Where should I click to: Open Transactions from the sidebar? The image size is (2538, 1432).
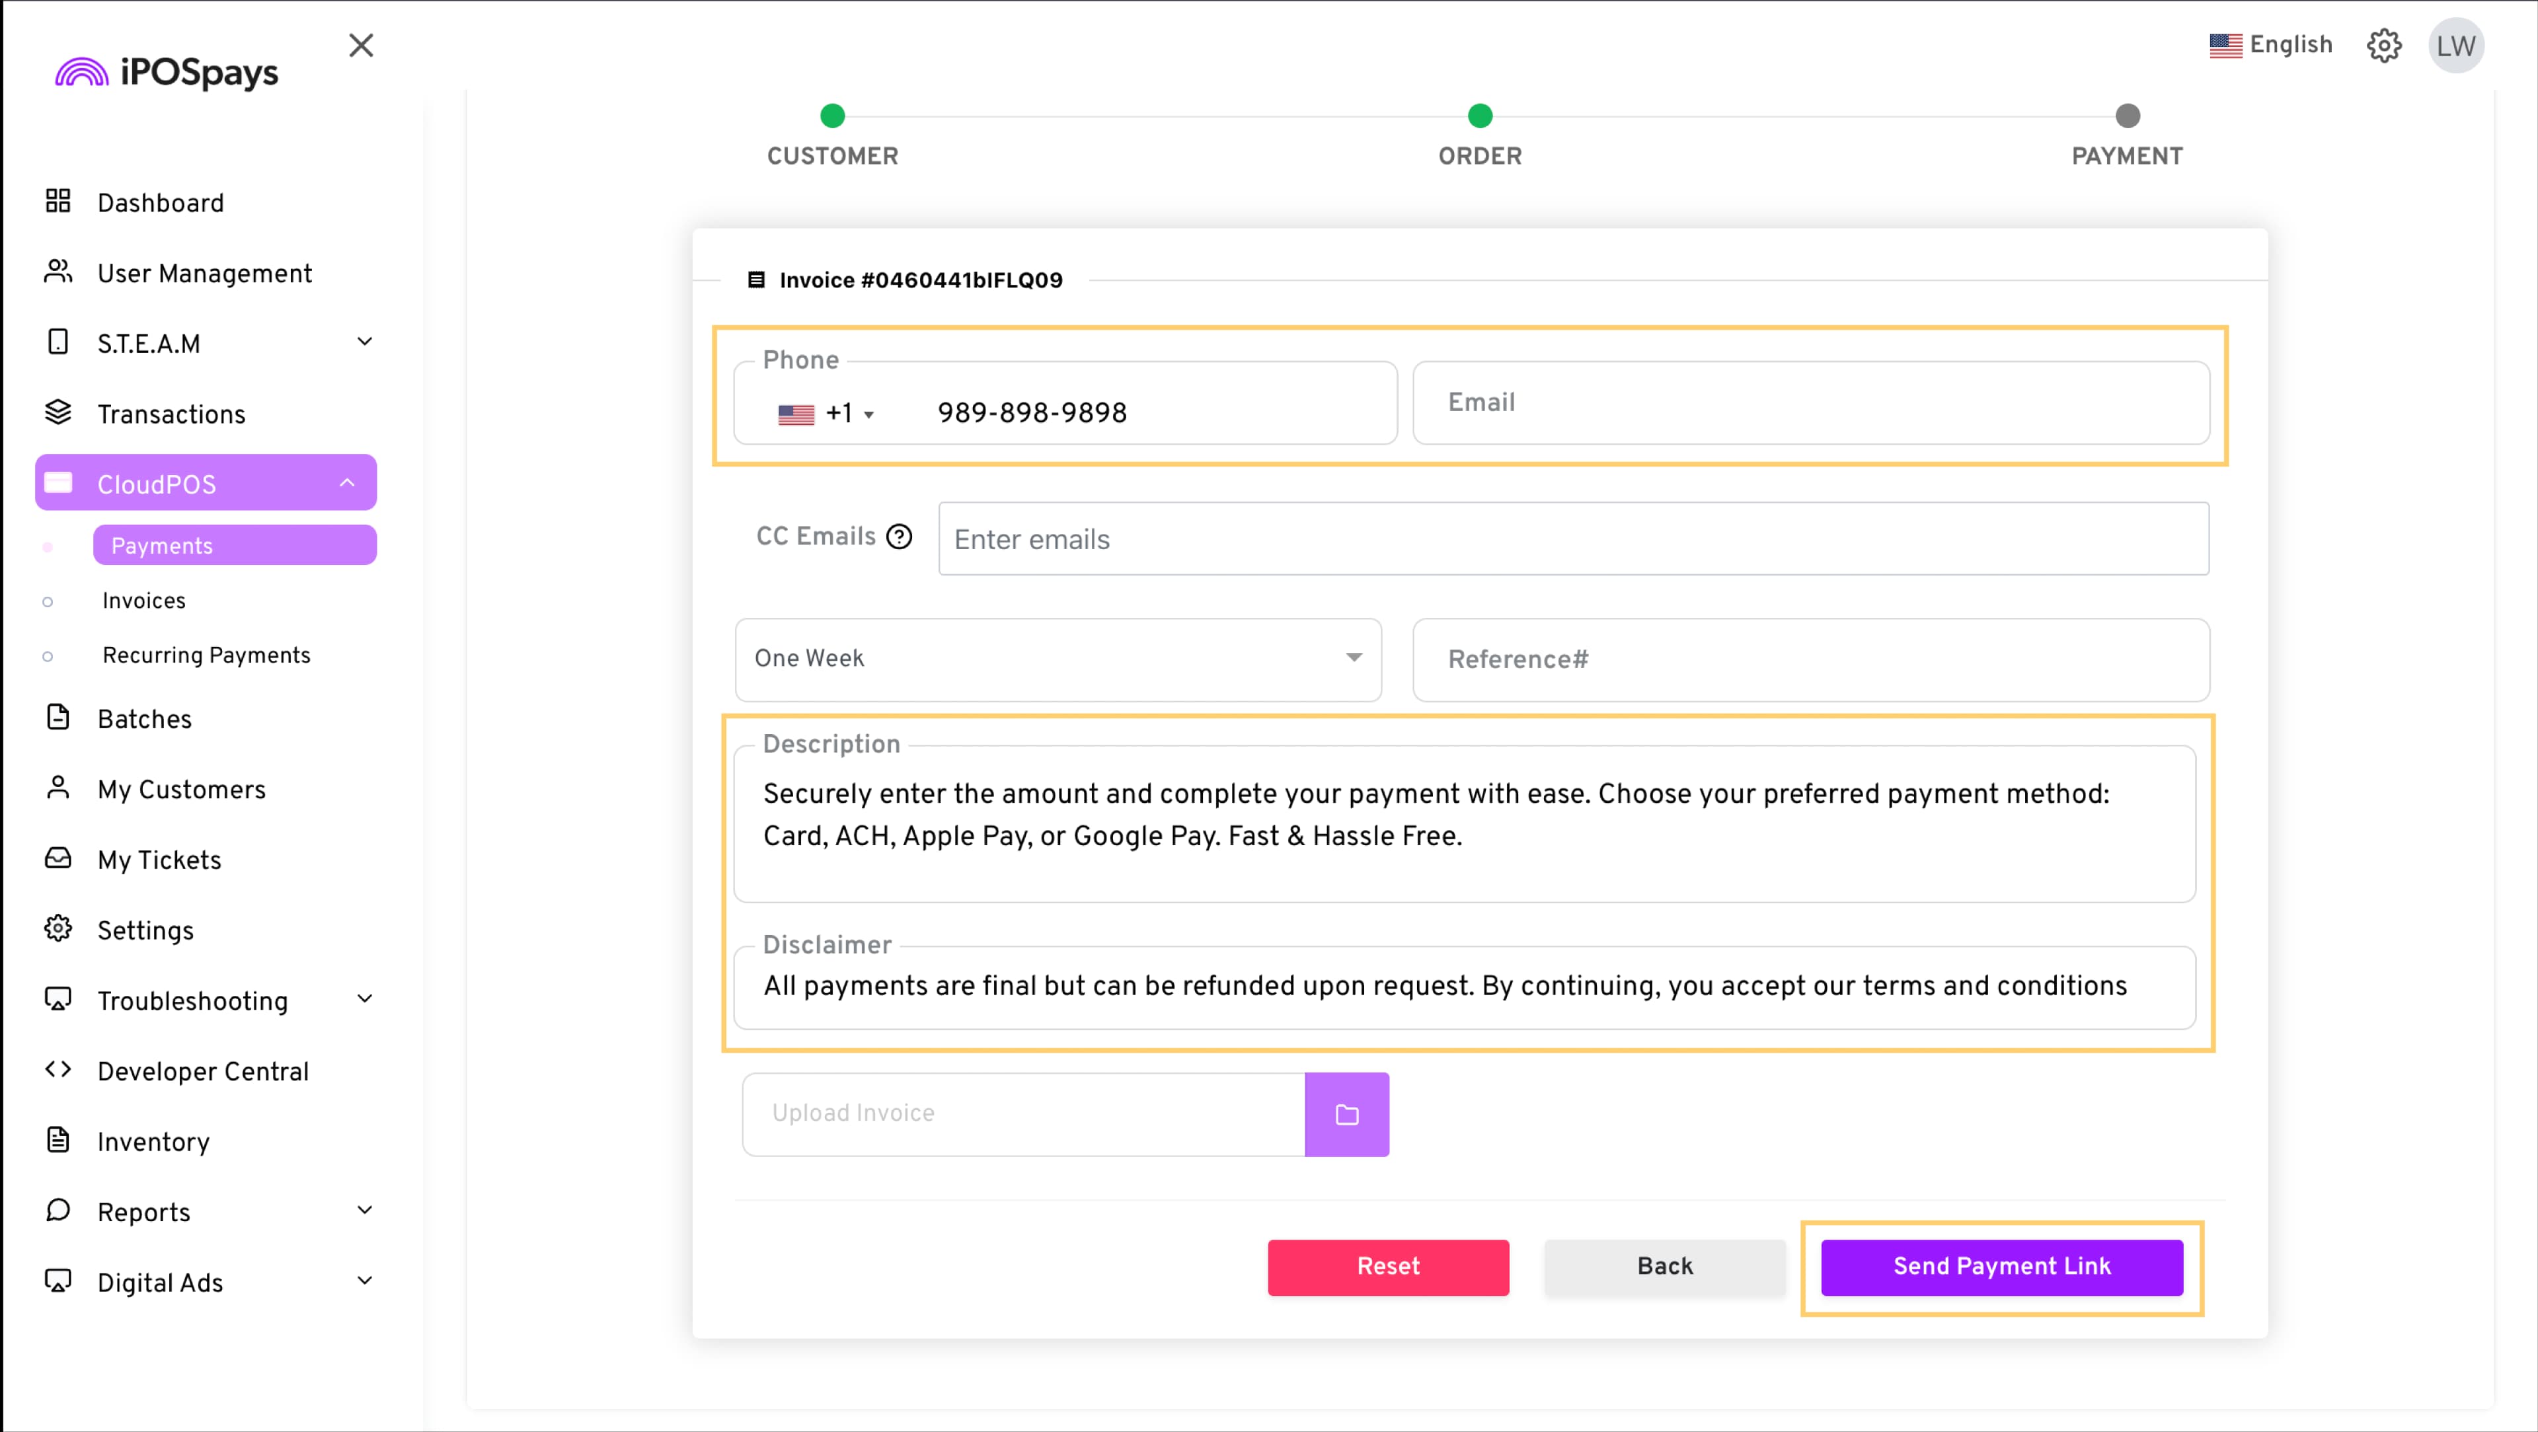click(x=171, y=414)
